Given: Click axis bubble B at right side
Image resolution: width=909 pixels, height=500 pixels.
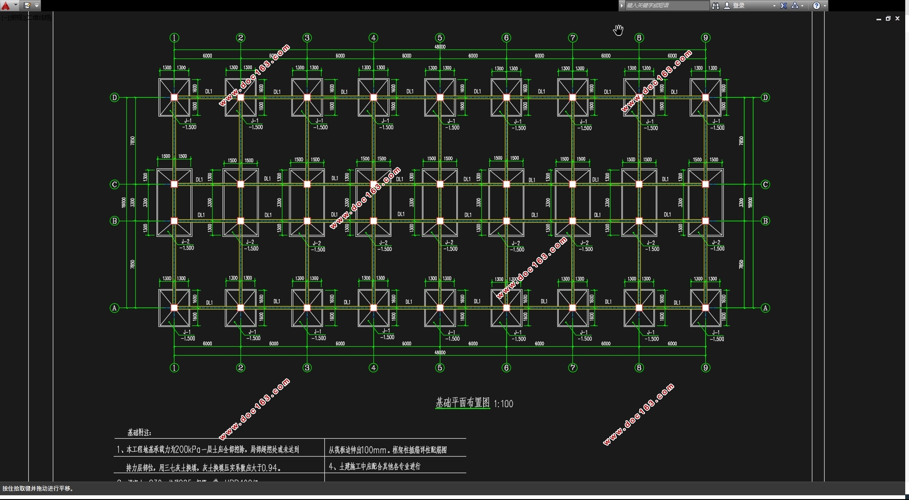Looking at the screenshot, I should pos(765,221).
